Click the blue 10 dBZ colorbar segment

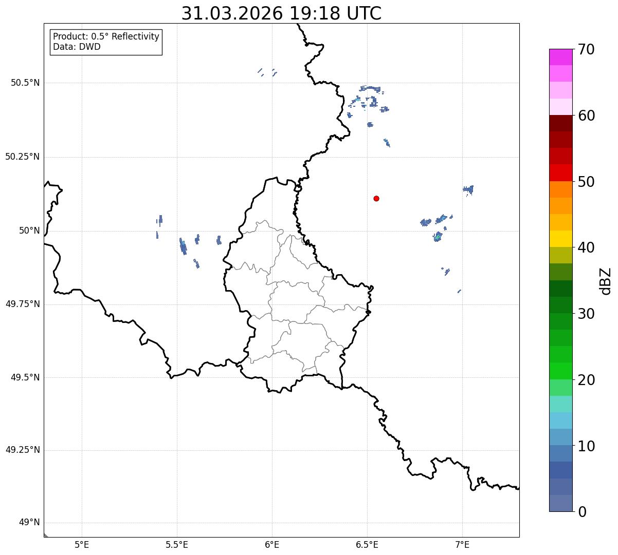(x=560, y=437)
